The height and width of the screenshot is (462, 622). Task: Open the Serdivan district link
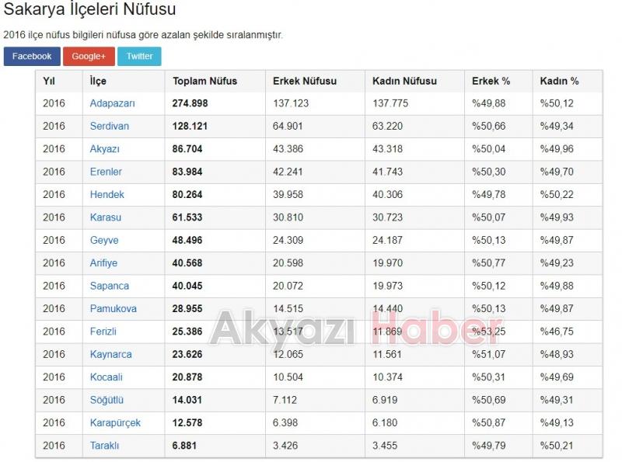click(x=109, y=127)
